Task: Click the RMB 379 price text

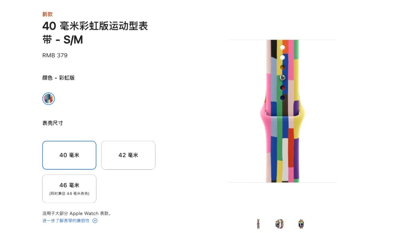Action: click(x=55, y=55)
